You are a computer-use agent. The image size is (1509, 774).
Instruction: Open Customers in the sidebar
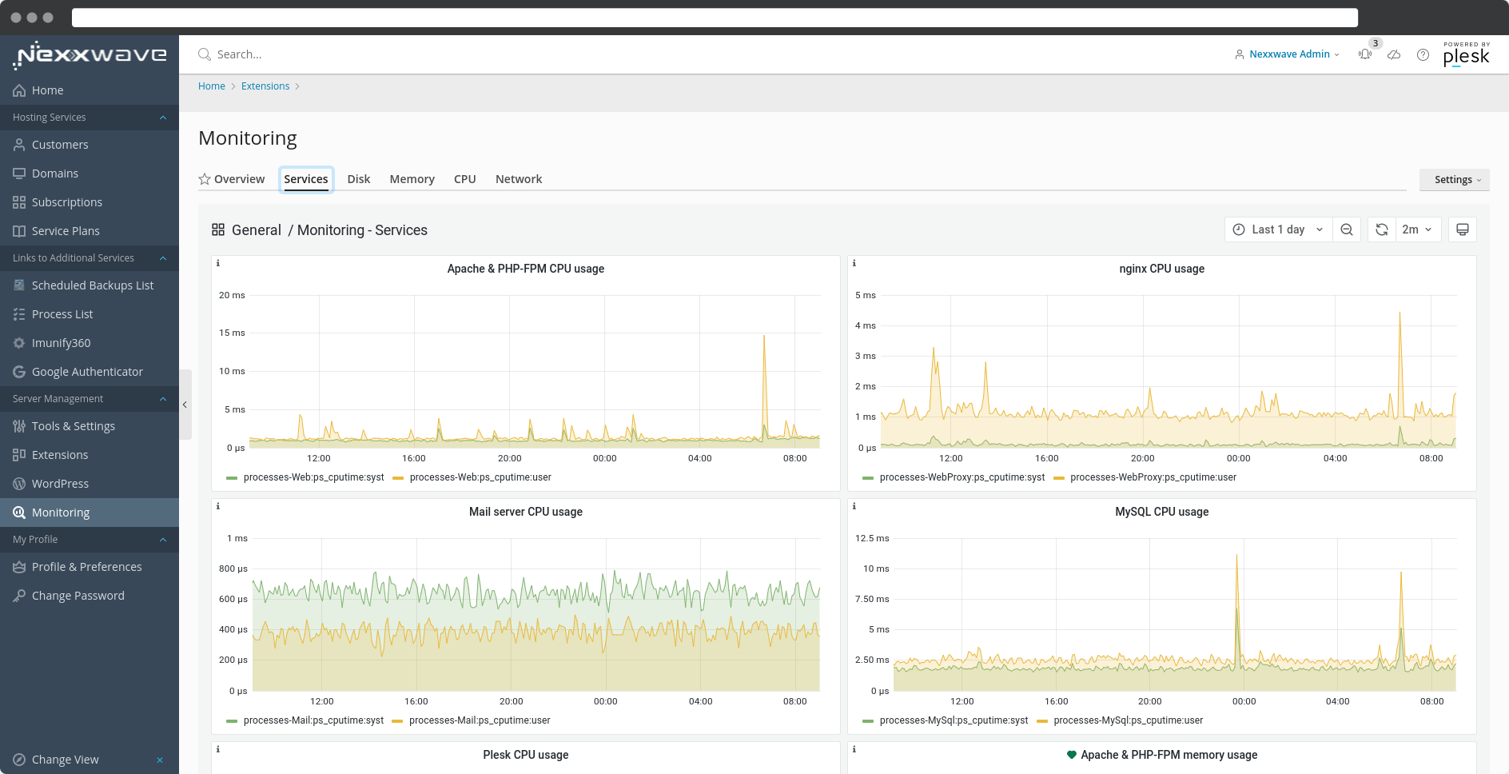pyautogui.click(x=90, y=145)
